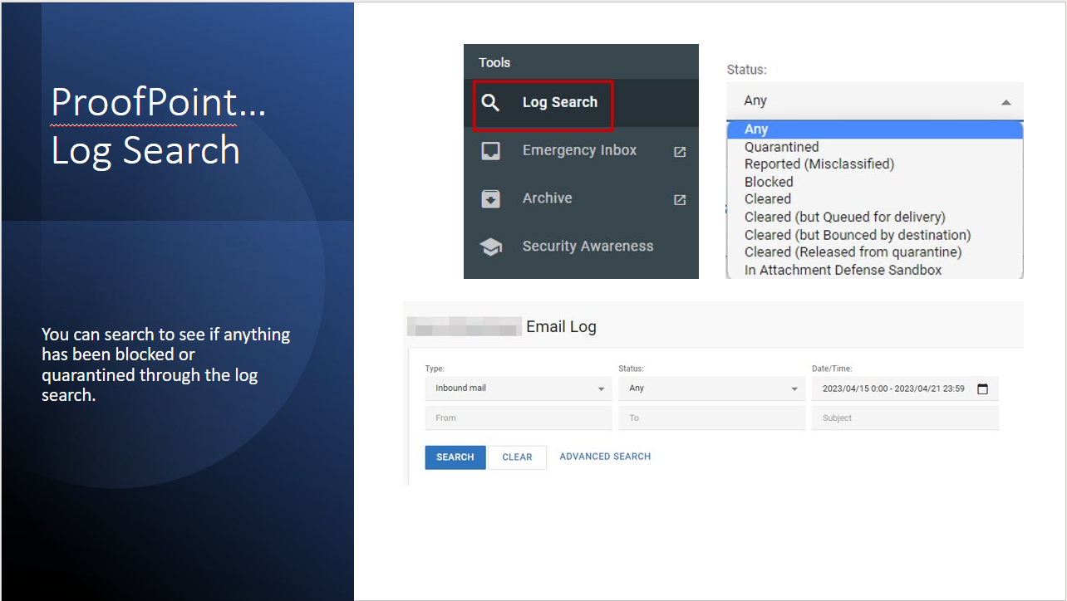
Task: Click the Security Awareness graduation cap icon
Action: click(x=491, y=247)
